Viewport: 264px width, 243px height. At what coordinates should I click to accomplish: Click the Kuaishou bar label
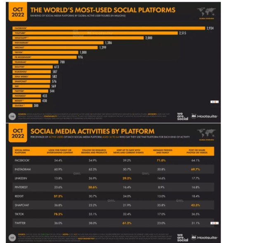click(21, 72)
